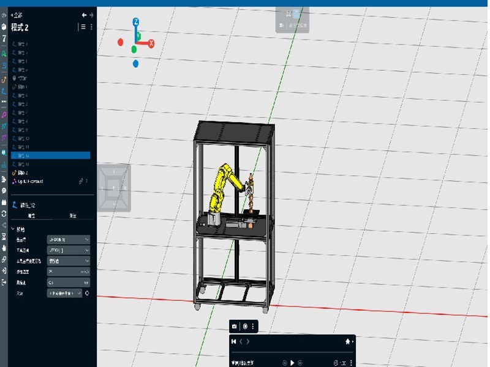Select the Up to contact instruction

click(x=30, y=182)
